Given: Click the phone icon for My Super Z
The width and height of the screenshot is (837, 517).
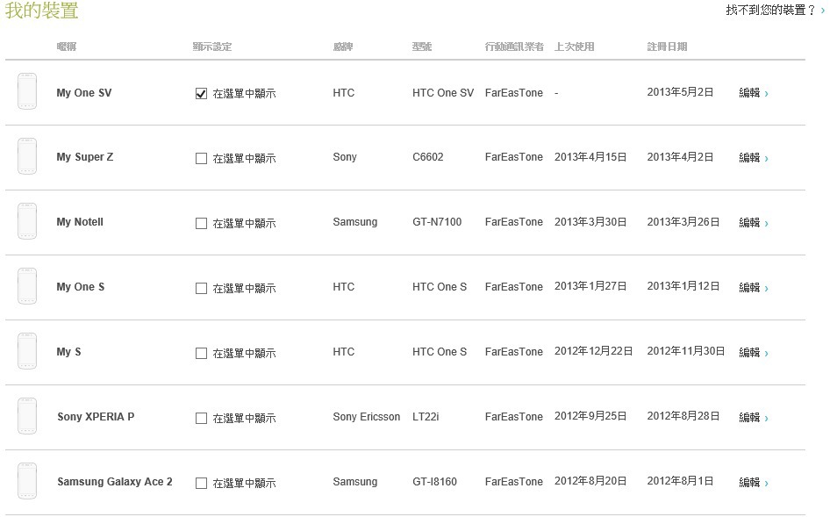Looking at the screenshot, I should point(27,156).
